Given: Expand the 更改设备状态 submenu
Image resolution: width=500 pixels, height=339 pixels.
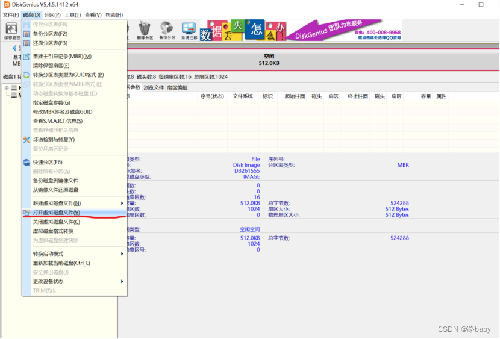Looking at the screenshot, I should tap(74, 281).
